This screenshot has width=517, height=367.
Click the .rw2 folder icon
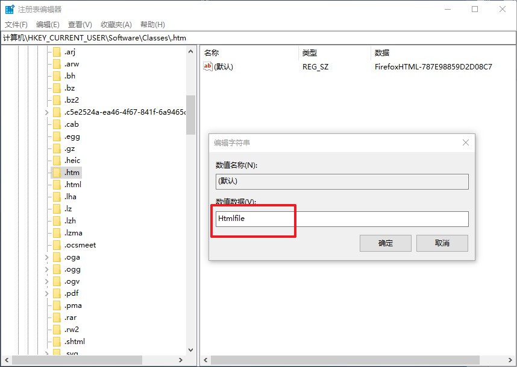(x=57, y=330)
